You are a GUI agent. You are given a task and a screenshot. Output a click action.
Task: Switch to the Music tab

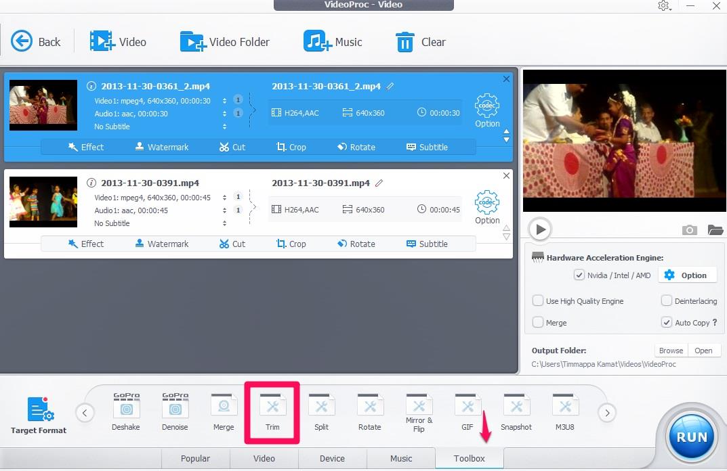click(x=401, y=459)
